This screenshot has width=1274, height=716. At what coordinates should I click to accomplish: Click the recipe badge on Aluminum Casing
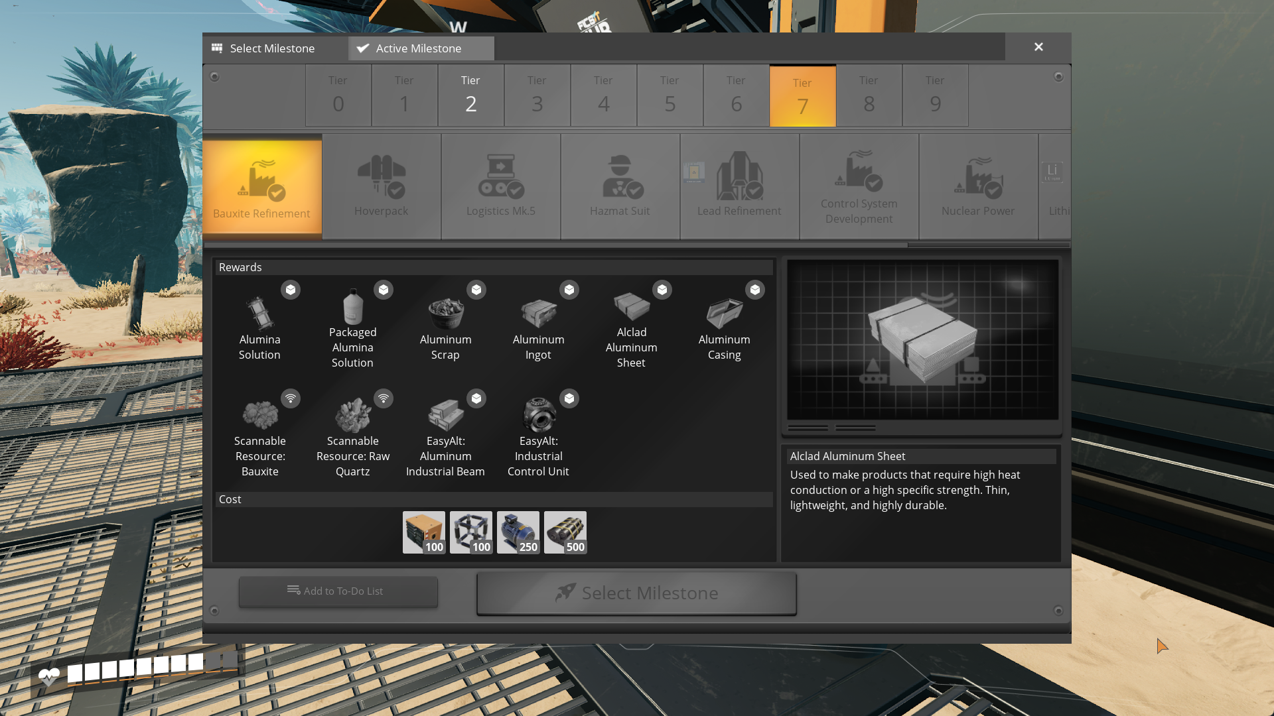(755, 290)
